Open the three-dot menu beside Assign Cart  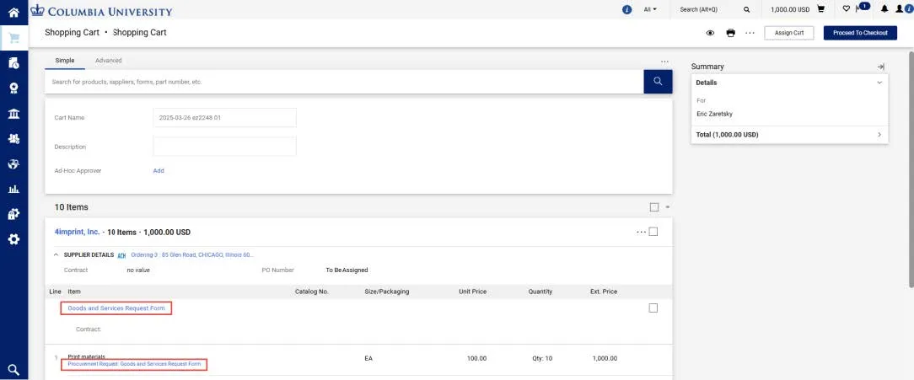[750, 33]
